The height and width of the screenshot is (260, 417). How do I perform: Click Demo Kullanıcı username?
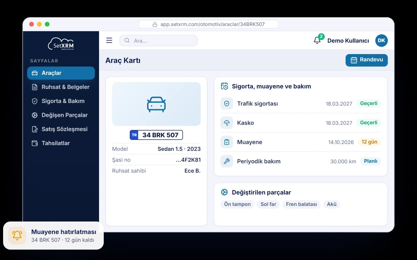tap(348, 41)
